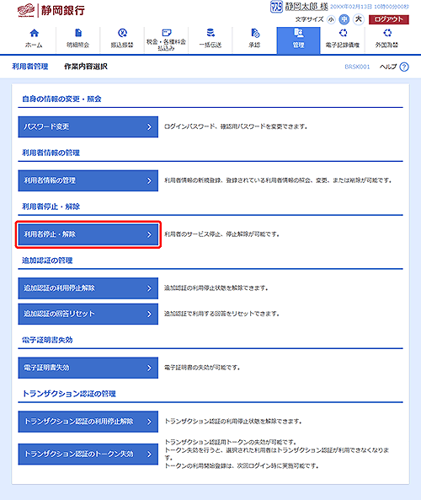Set text size to 大 (large)

[359, 19]
